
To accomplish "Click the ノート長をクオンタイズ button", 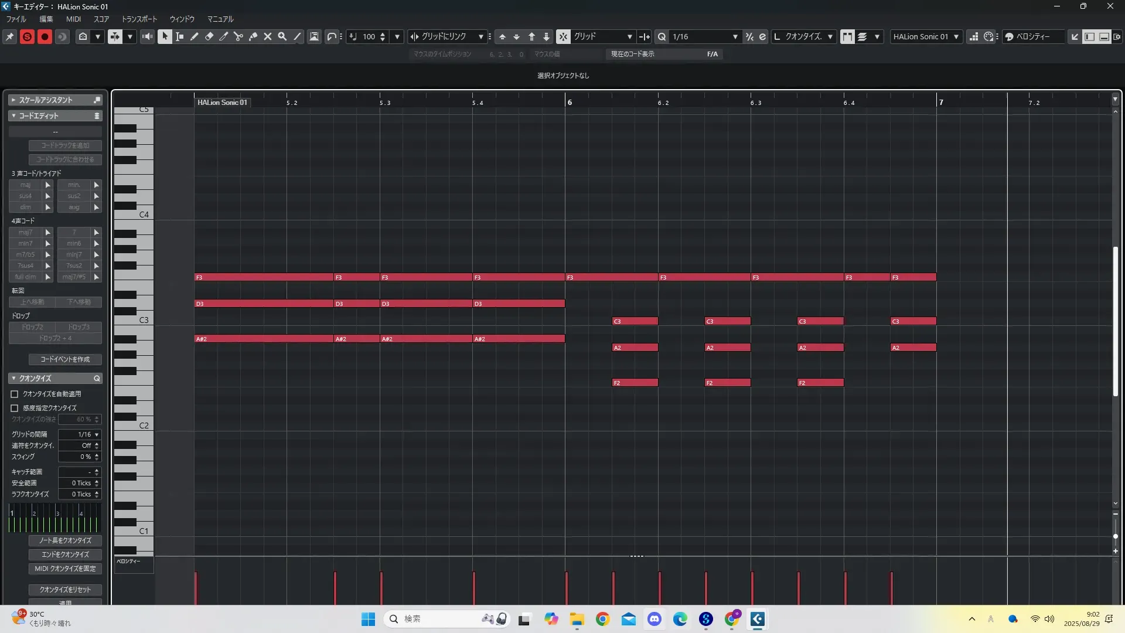I will [x=65, y=540].
